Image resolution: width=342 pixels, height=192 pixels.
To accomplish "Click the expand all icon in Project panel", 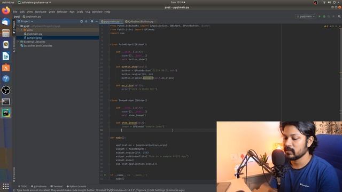I will pyautogui.click(x=87, y=21).
